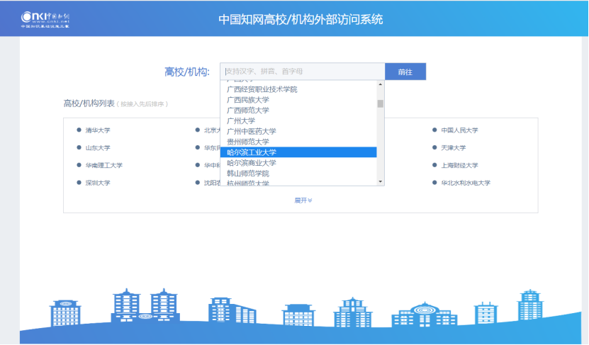Expand the institution list with 展开
The height and width of the screenshot is (345, 589).
click(x=303, y=200)
